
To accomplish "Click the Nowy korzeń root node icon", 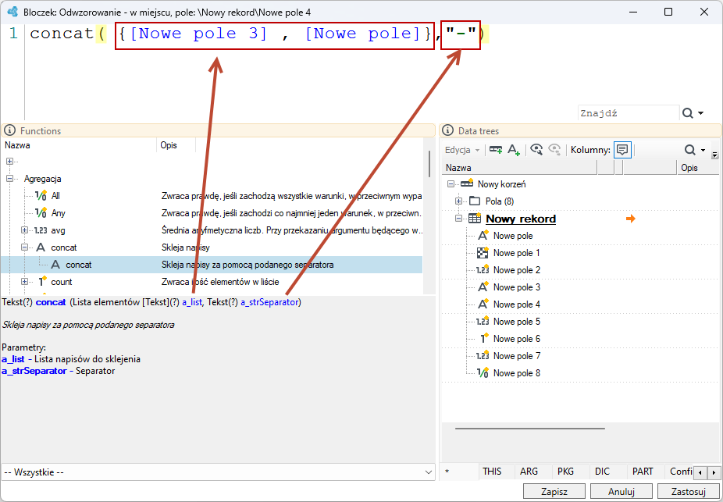I will pyautogui.click(x=467, y=183).
